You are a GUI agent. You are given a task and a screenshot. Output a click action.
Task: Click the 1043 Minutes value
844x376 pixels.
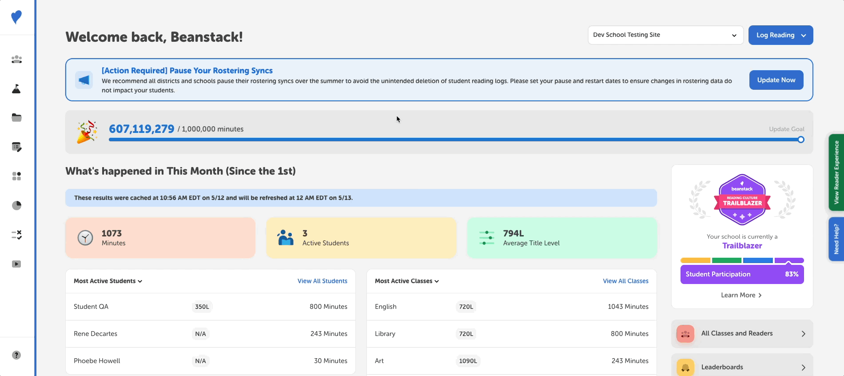click(628, 307)
